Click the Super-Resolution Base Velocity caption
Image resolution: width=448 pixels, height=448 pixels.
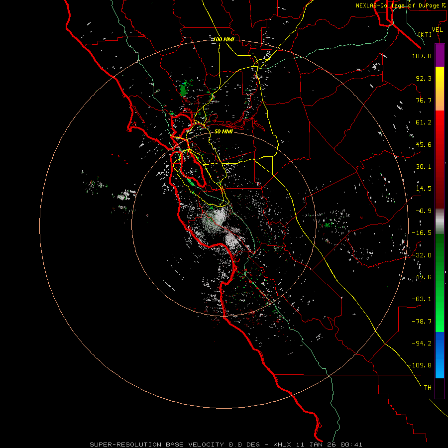226,445
